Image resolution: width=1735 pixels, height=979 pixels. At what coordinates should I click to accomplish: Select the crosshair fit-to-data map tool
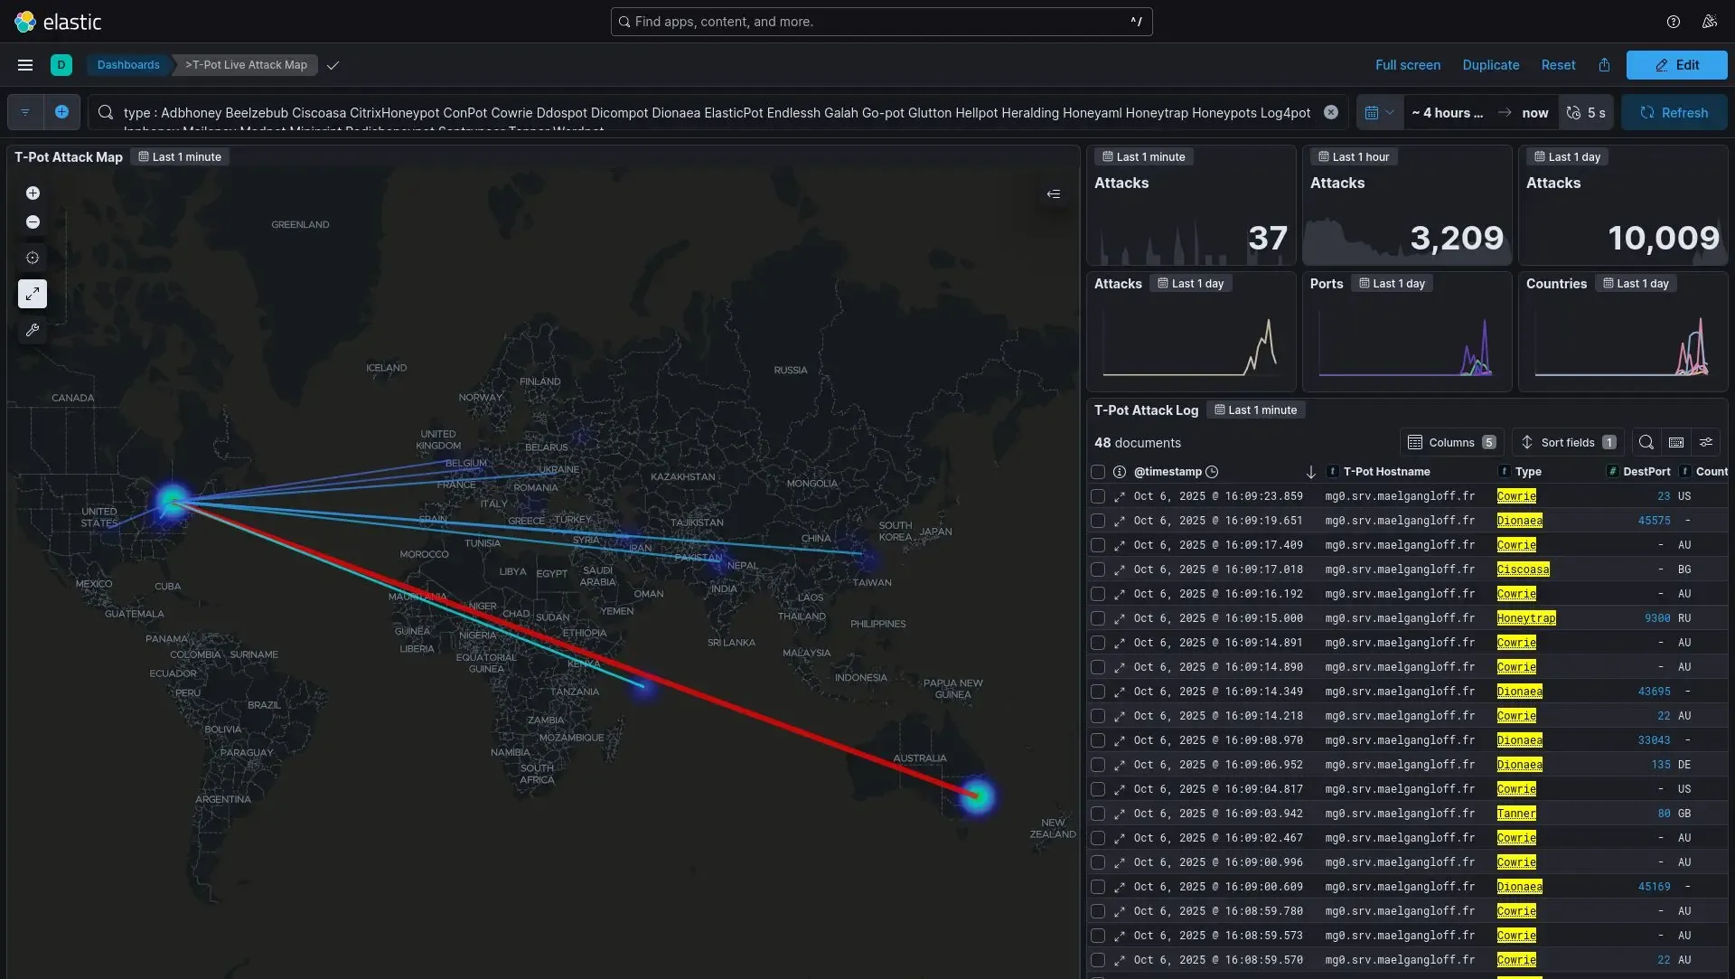pyautogui.click(x=33, y=259)
